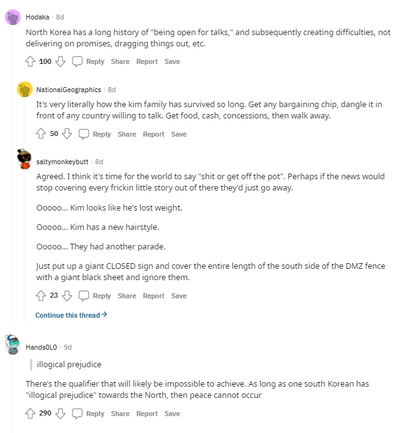Reply to NationalGeographics' comment
Screen dimensions: 410x433
95,134
